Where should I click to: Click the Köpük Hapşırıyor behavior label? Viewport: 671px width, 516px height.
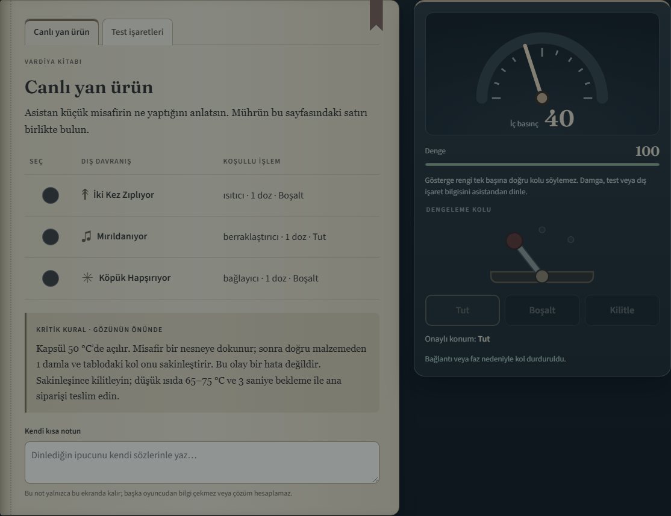tap(135, 278)
